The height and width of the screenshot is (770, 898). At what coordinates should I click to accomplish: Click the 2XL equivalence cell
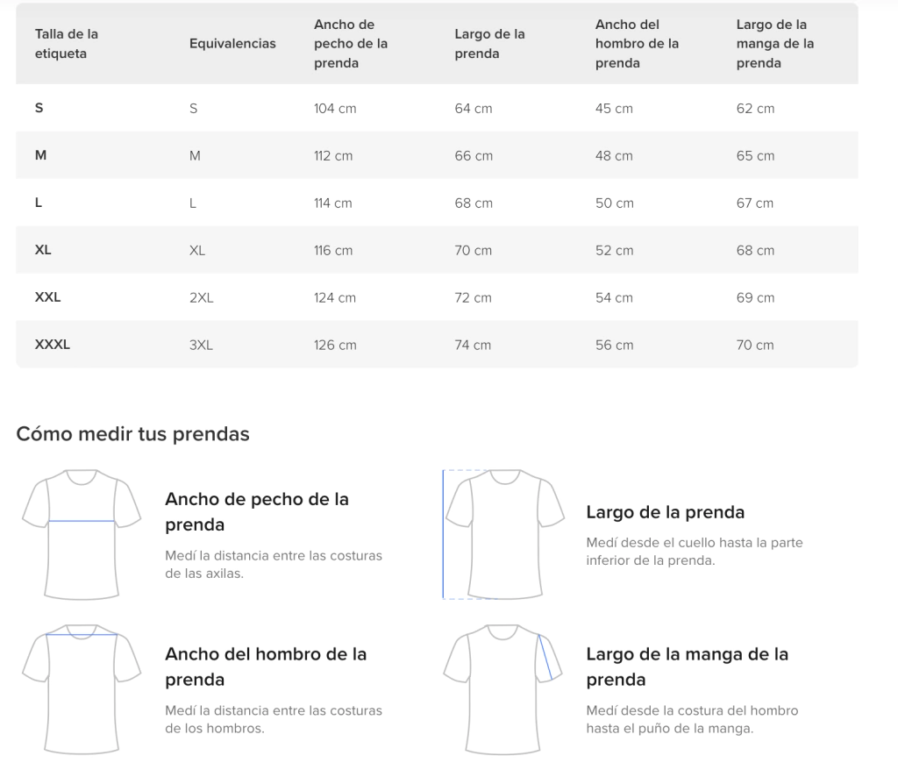(x=201, y=297)
